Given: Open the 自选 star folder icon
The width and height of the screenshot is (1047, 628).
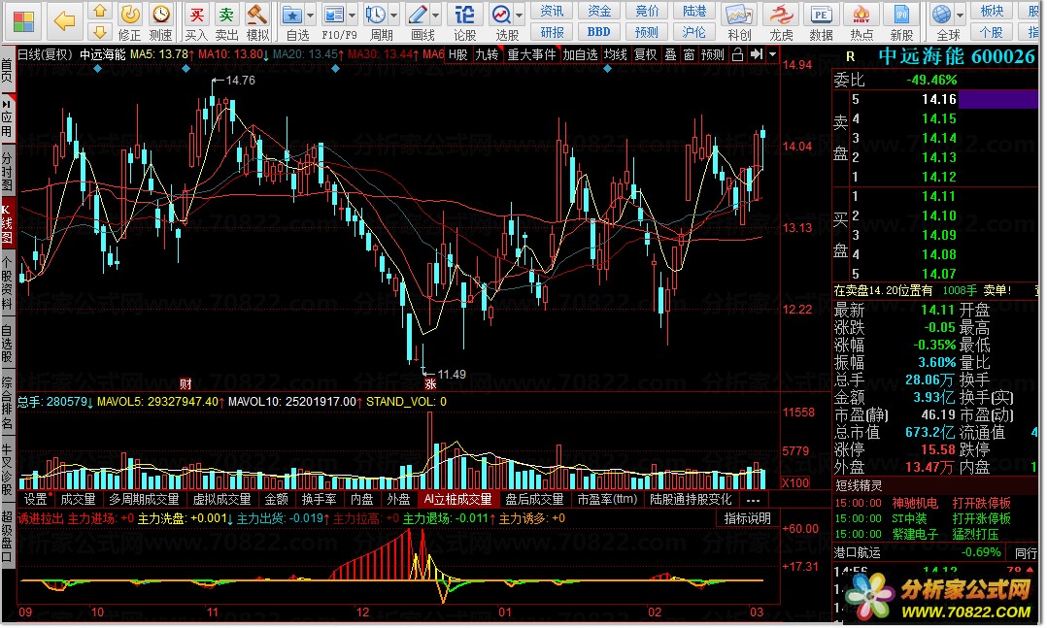Looking at the screenshot, I should [x=291, y=15].
